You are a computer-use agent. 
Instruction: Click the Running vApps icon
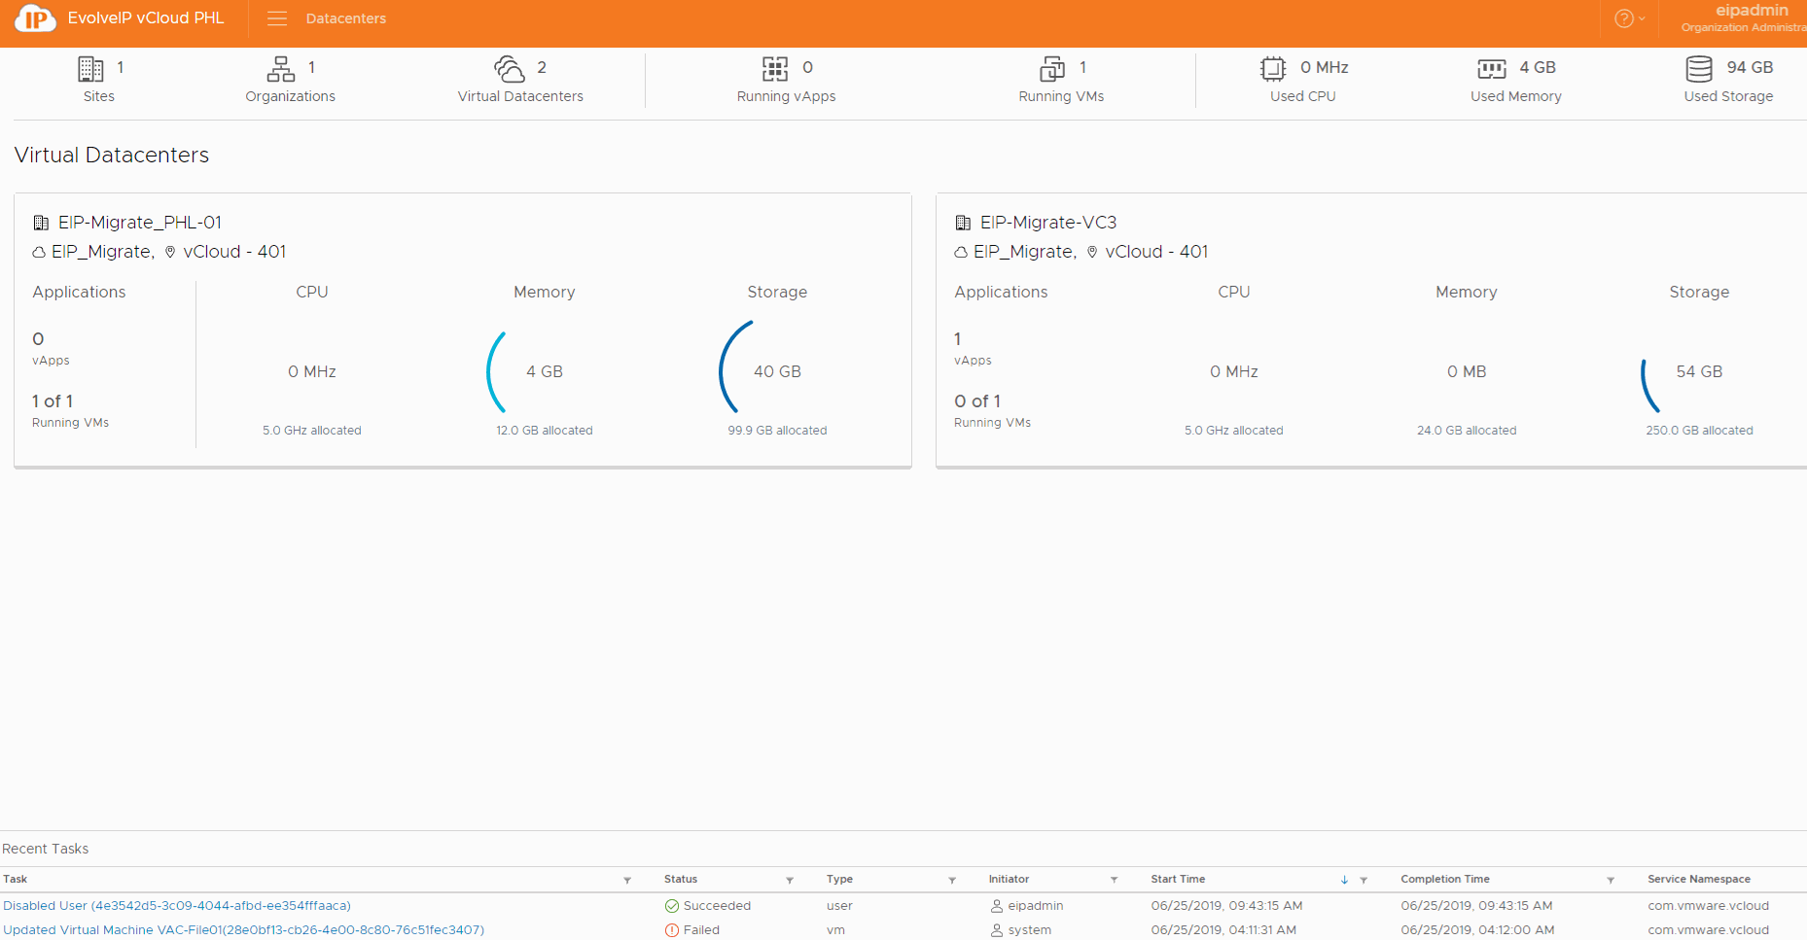[x=775, y=69]
